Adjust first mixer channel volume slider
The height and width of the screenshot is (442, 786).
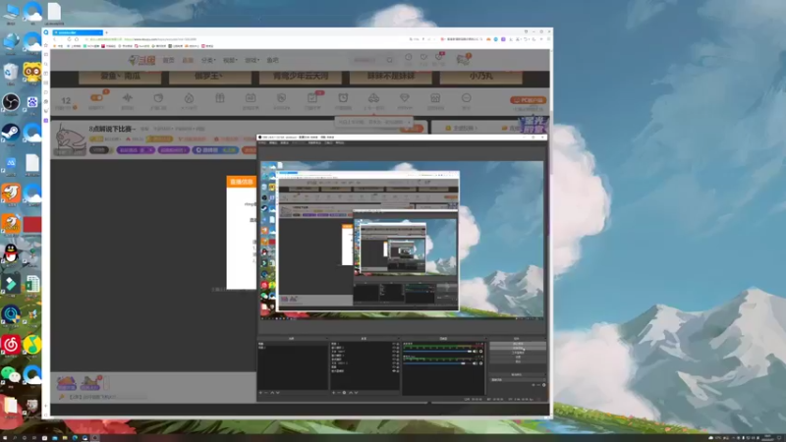pyautogui.click(x=437, y=352)
